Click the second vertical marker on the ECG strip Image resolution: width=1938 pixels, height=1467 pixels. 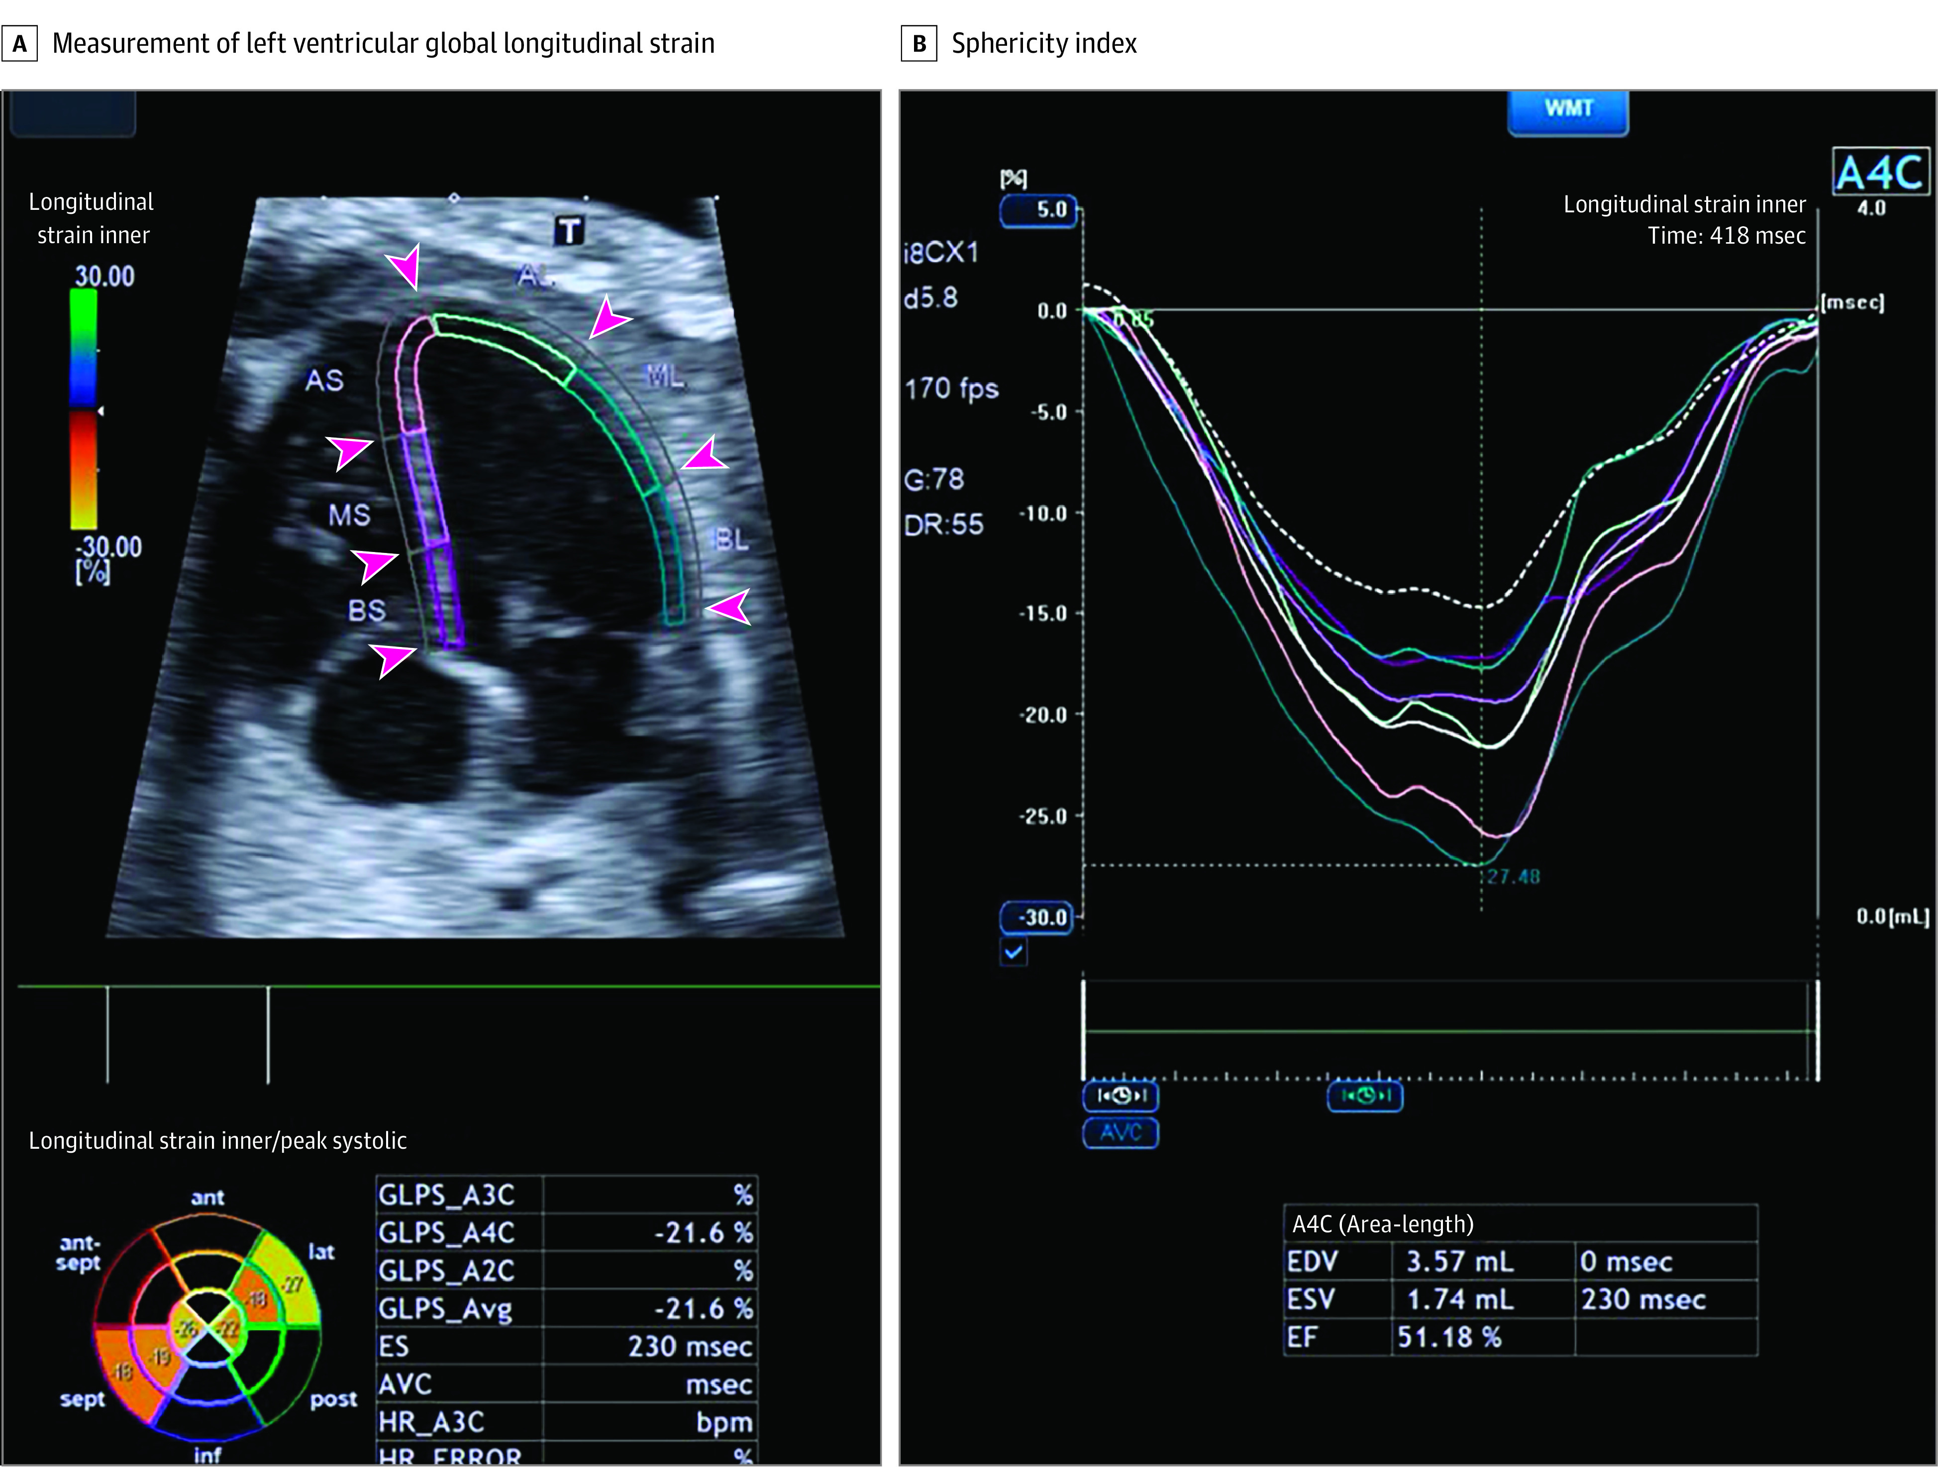tap(268, 1035)
